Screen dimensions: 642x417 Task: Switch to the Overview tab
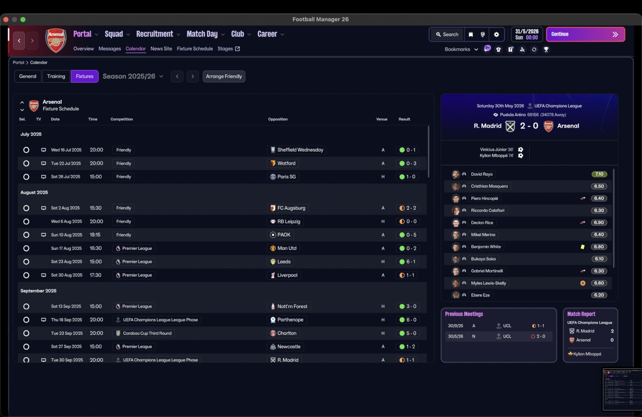(x=84, y=49)
